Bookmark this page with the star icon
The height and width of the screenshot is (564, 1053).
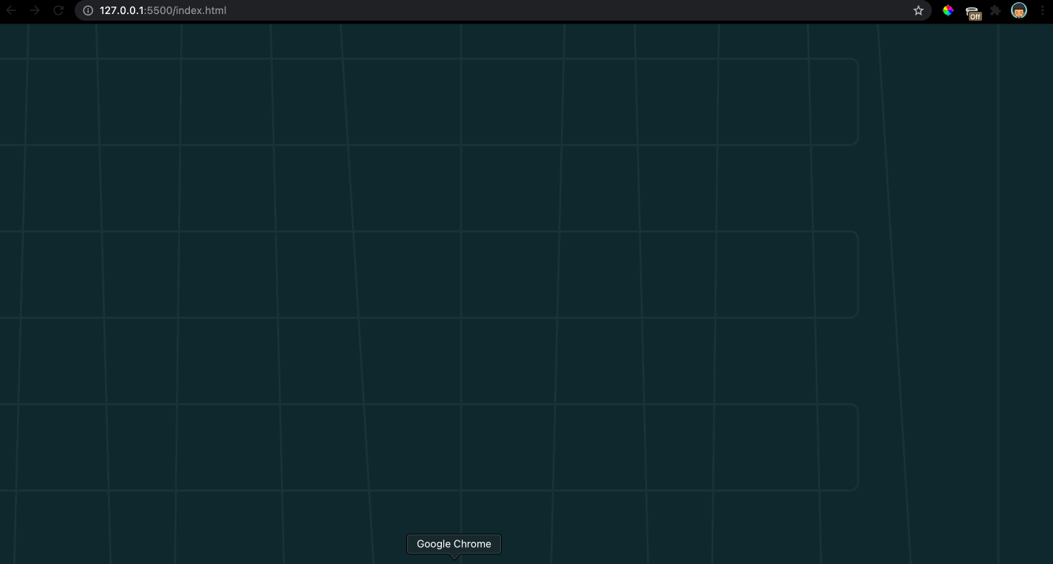[919, 10]
